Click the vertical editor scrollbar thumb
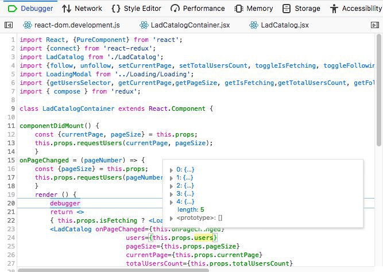 [x=379, y=90]
